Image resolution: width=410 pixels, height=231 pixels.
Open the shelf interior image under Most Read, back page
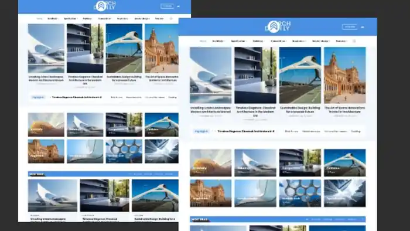pyautogui.click(x=105, y=195)
